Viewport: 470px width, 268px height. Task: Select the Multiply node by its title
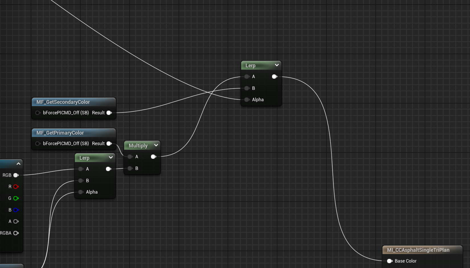pyautogui.click(x=138, y=146)
